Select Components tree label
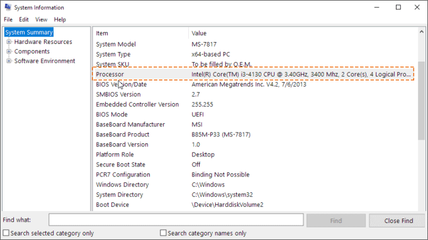The height and width of the screenshot is (240, 428). (x=32, y=52)
